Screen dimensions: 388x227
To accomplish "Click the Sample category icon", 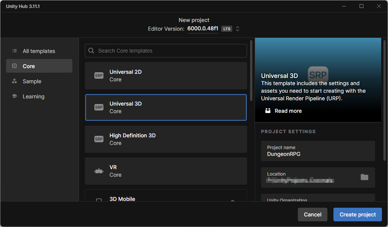I will coord(14,81).
